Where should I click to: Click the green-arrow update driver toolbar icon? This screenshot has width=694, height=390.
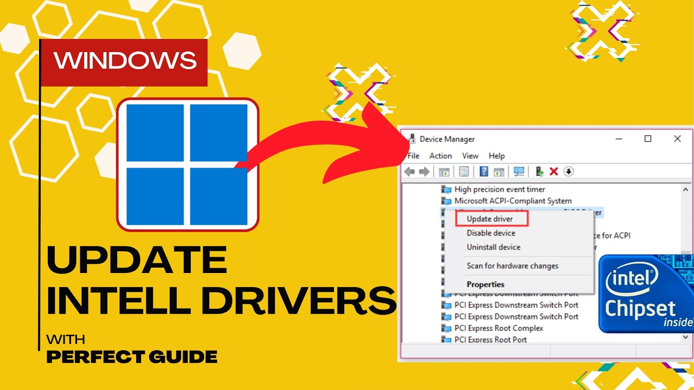539,172
